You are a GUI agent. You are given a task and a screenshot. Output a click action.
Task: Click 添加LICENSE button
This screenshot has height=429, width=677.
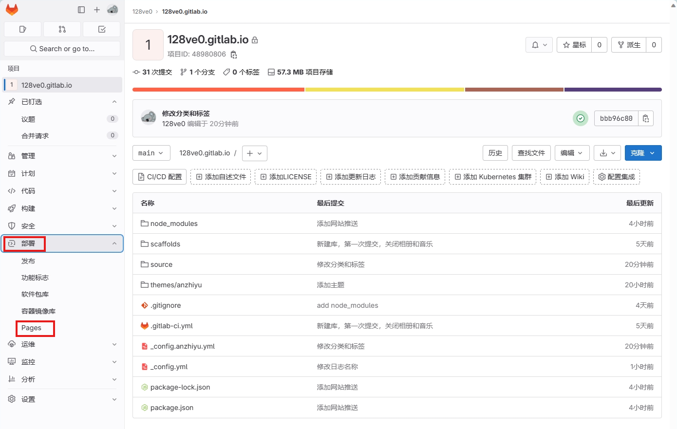(285, 177)
